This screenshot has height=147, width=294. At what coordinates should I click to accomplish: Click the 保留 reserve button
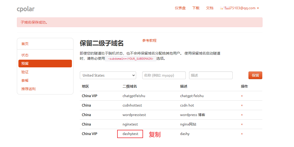255,75
